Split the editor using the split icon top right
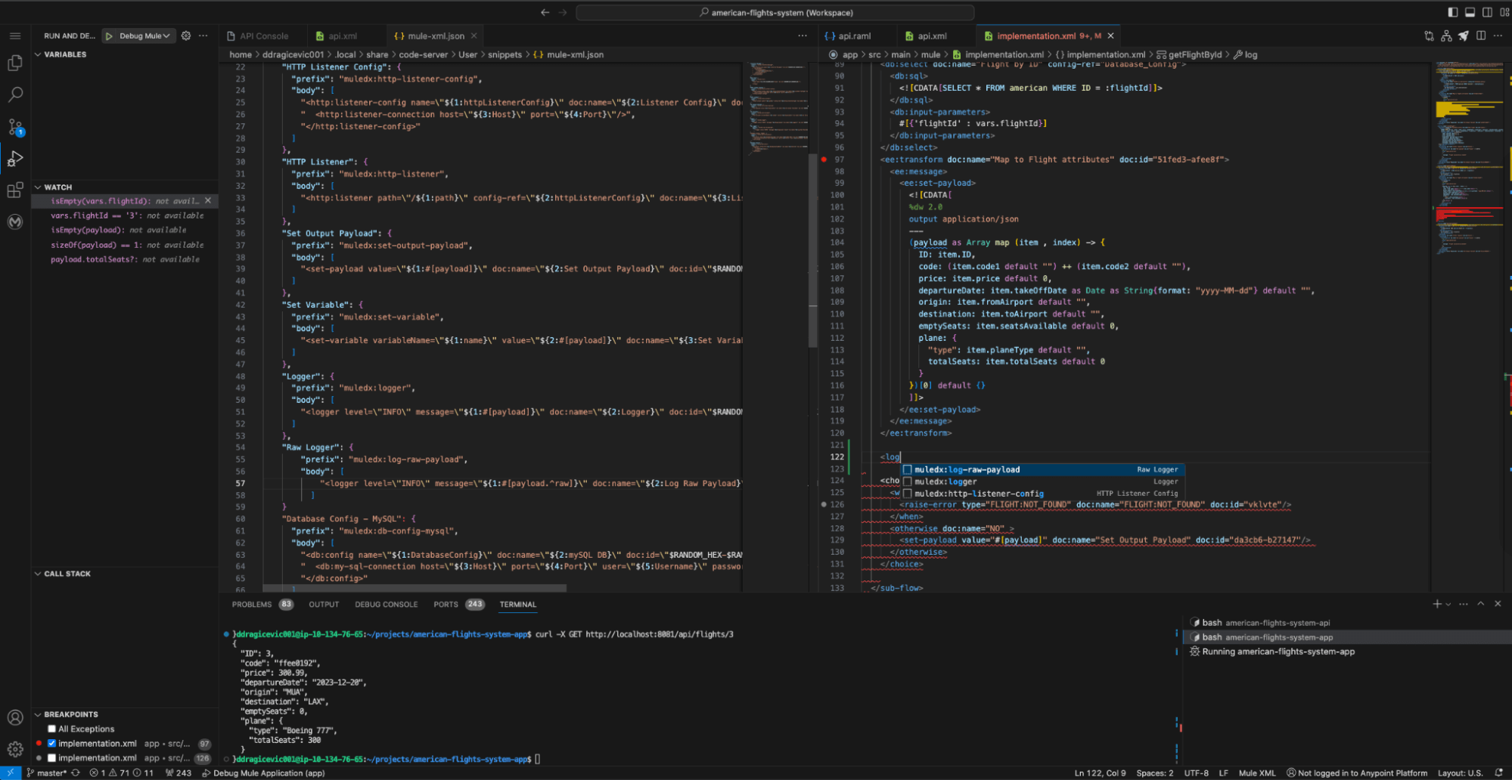Screen dimensions: 1512x780 1481,35
